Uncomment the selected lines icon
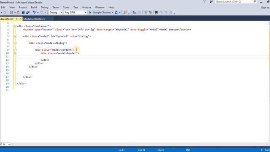Screen dimensions: 270x152 point(150,12)
